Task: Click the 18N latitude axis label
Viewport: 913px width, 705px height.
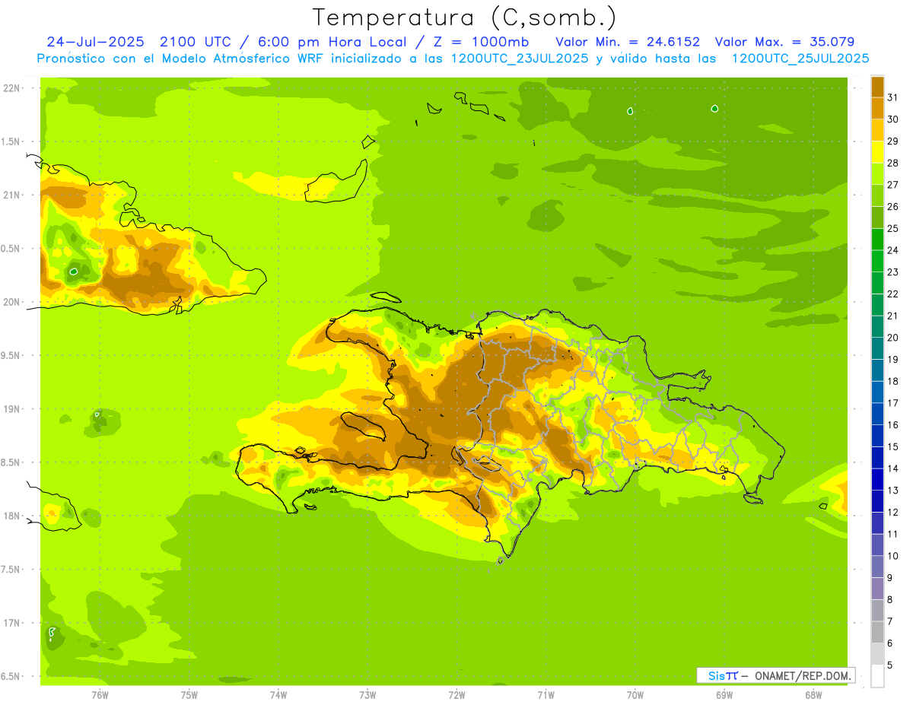Action: [13, 516]
